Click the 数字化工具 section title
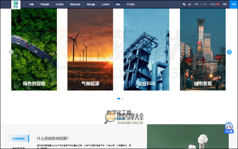238x149 pixels. pos(119,113)
